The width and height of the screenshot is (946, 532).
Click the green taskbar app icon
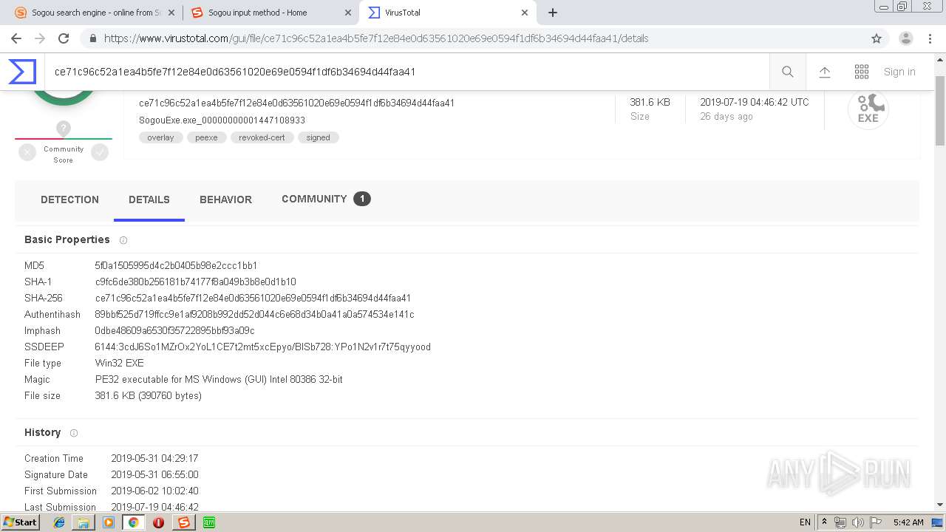click(208, 522)
